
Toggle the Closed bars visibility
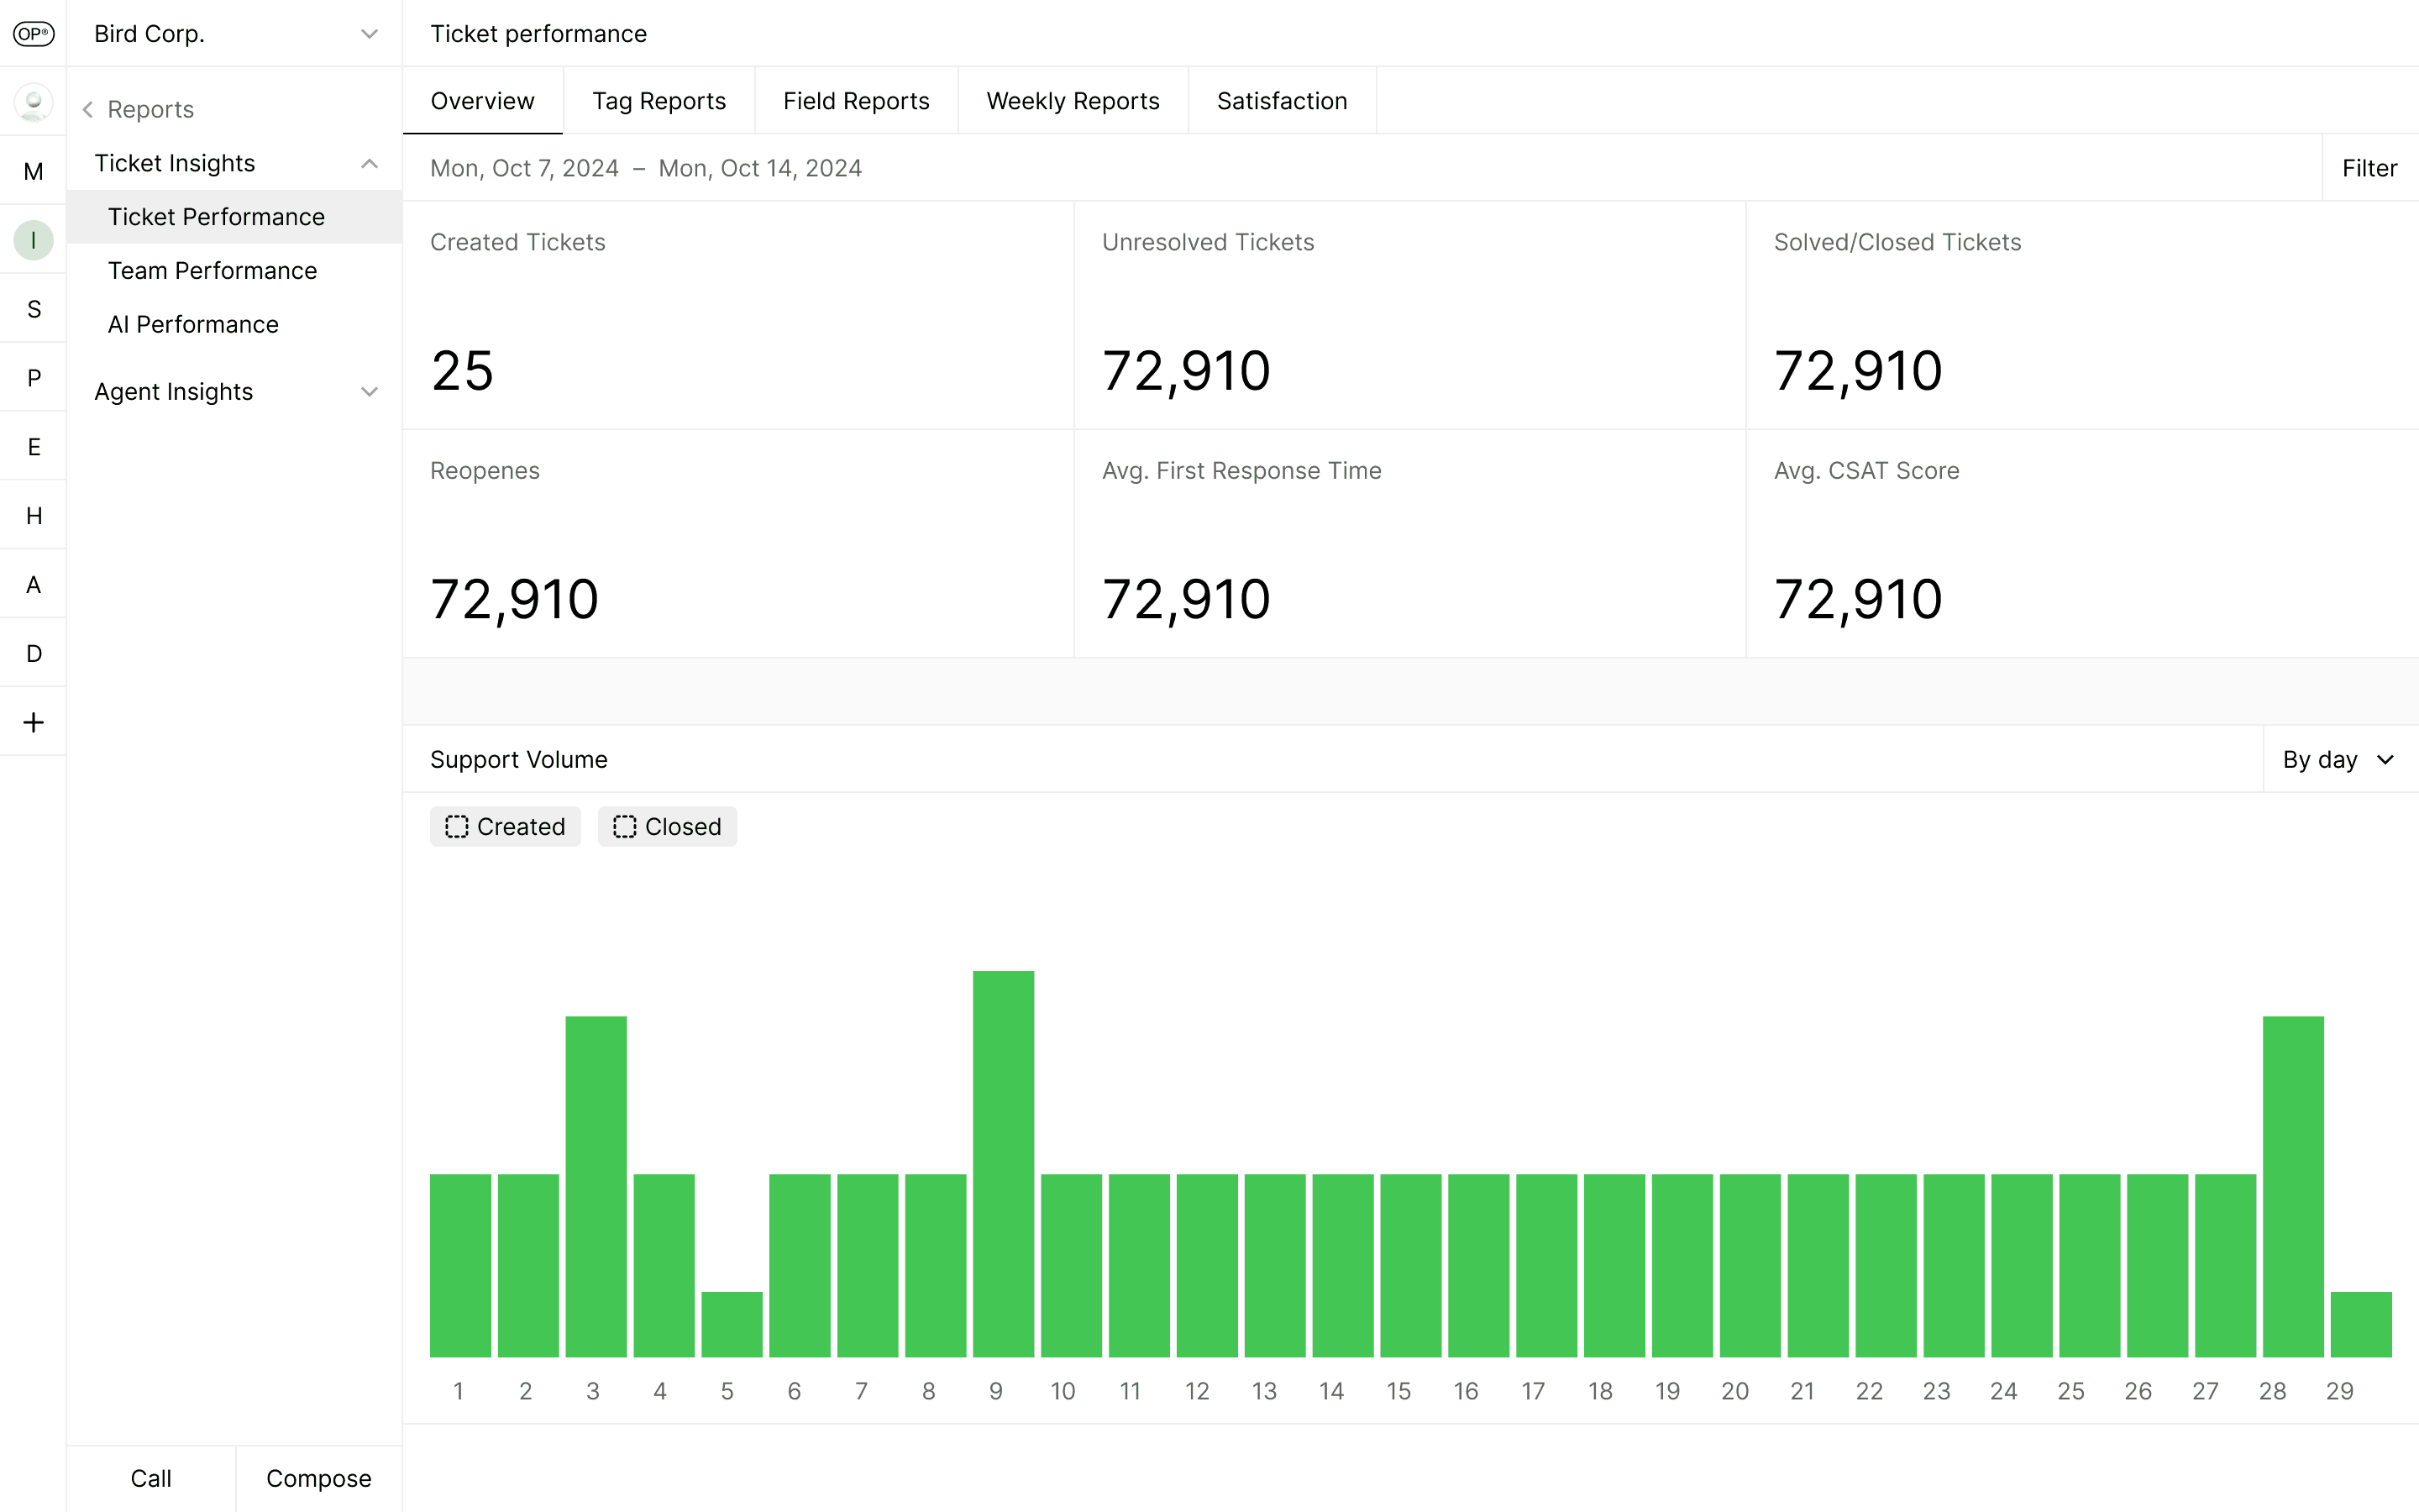click(669, 826)
